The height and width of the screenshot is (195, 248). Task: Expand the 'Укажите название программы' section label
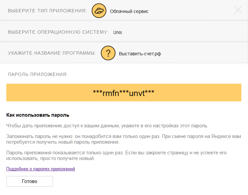[x=52, y=53]
